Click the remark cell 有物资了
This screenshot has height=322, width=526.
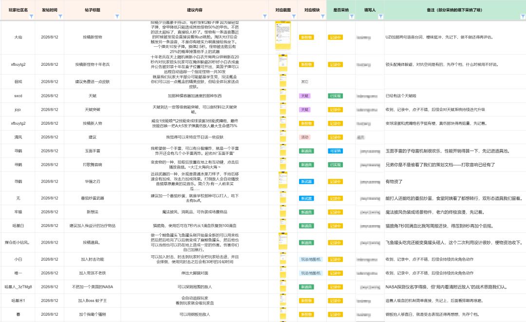454,182
